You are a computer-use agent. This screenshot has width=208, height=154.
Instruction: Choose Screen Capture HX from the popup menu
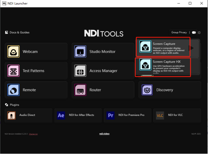[168, 66]
